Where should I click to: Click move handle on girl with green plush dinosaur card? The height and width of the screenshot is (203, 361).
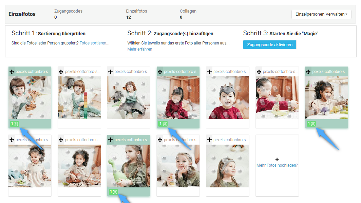click(110, 140)
